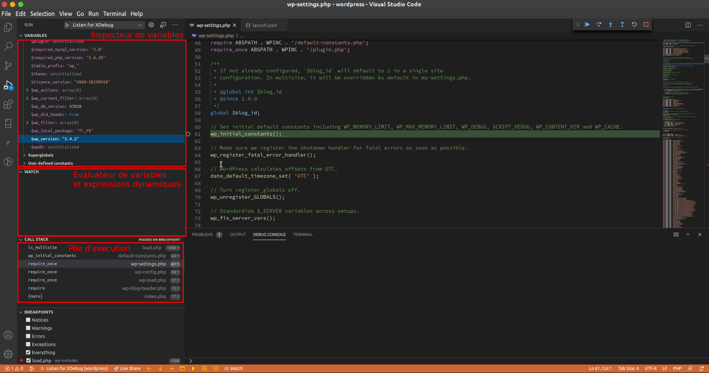
Task: Select wp_initial_constants call stack frame
Action: 101,256
